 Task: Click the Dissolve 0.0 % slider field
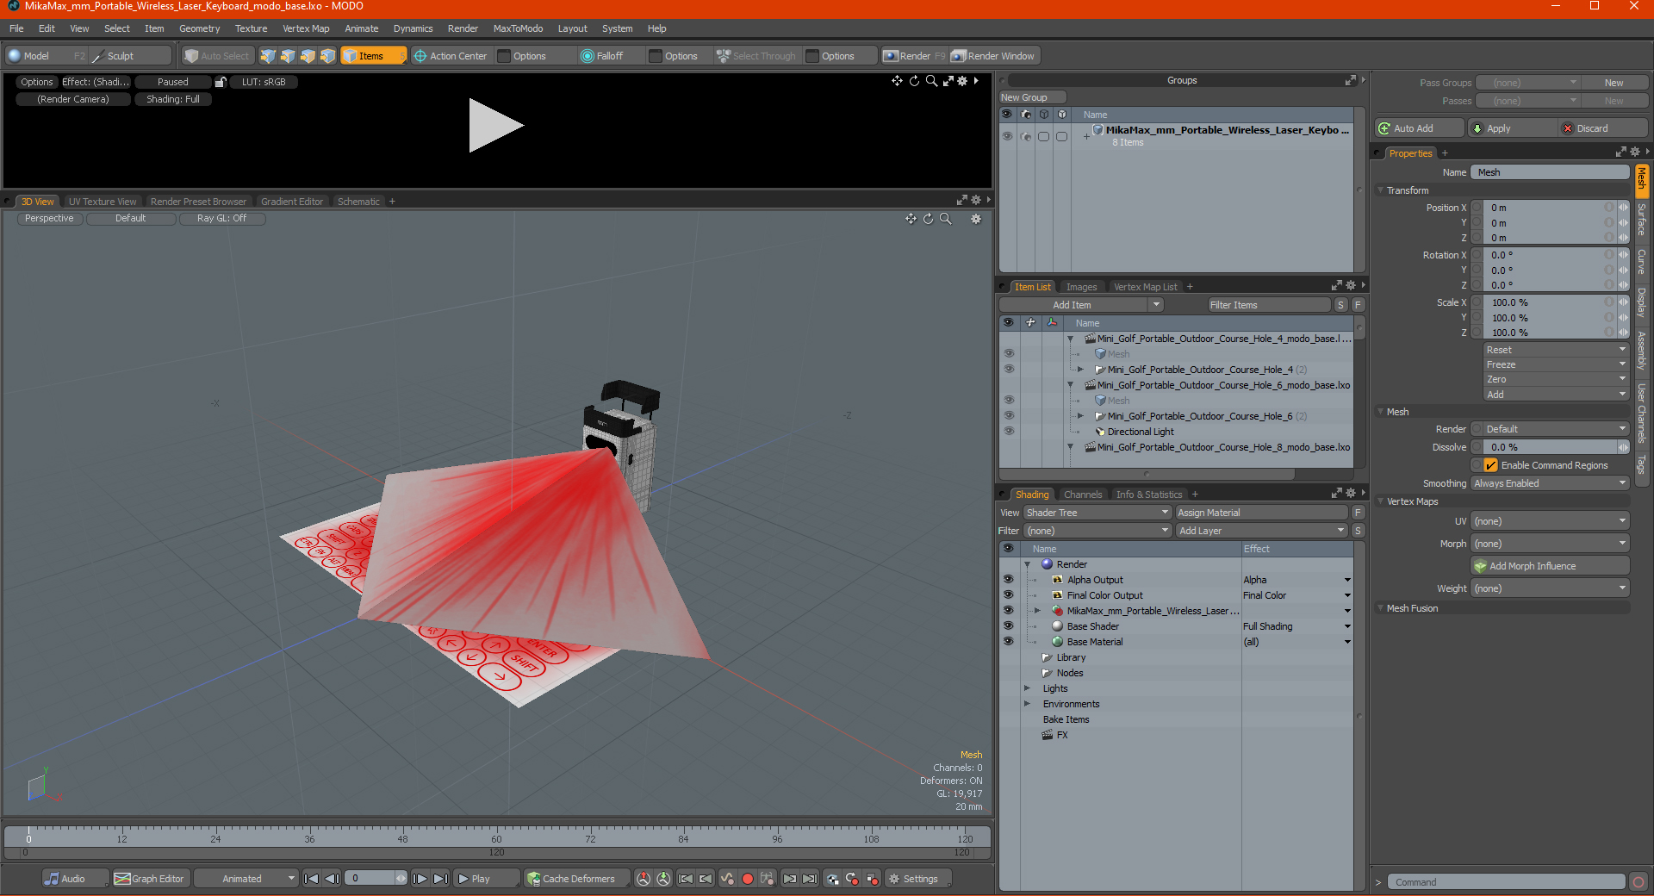pyautogui.click(x=1549, y=447)
